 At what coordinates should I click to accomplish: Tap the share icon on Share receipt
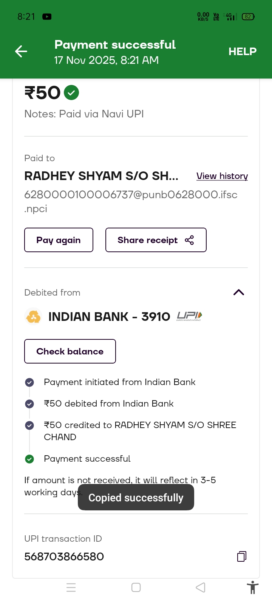[189, 240]
